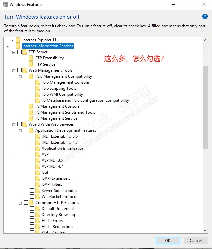Collapse the Internet Information Services tree node
Image resolution: width=212 pixels, height=249 pixels.
7,46
